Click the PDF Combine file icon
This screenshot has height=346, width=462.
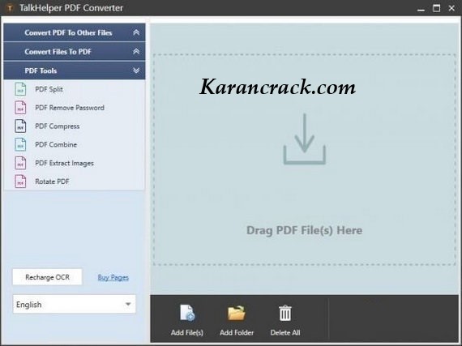(x=20, y=144)
